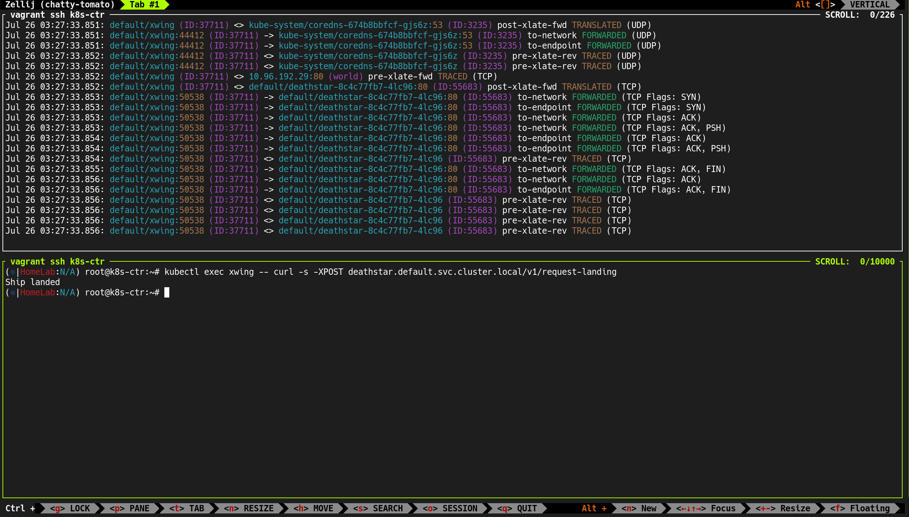Select Tab #1 in Zellij tab bar
909x517 pixels.
click(144, 5)
